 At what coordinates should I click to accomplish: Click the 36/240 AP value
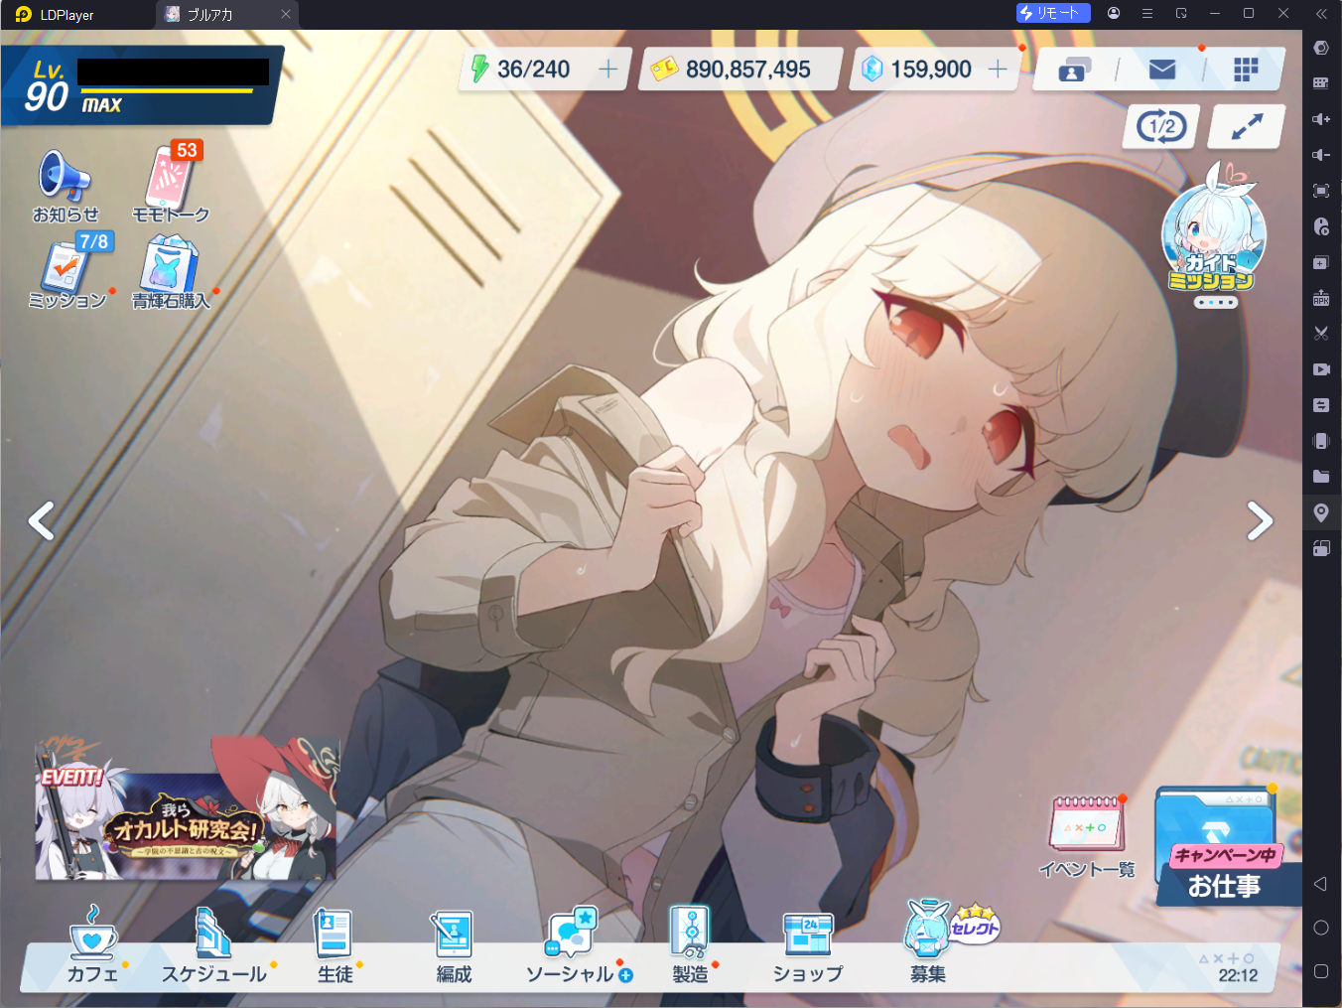533,70
